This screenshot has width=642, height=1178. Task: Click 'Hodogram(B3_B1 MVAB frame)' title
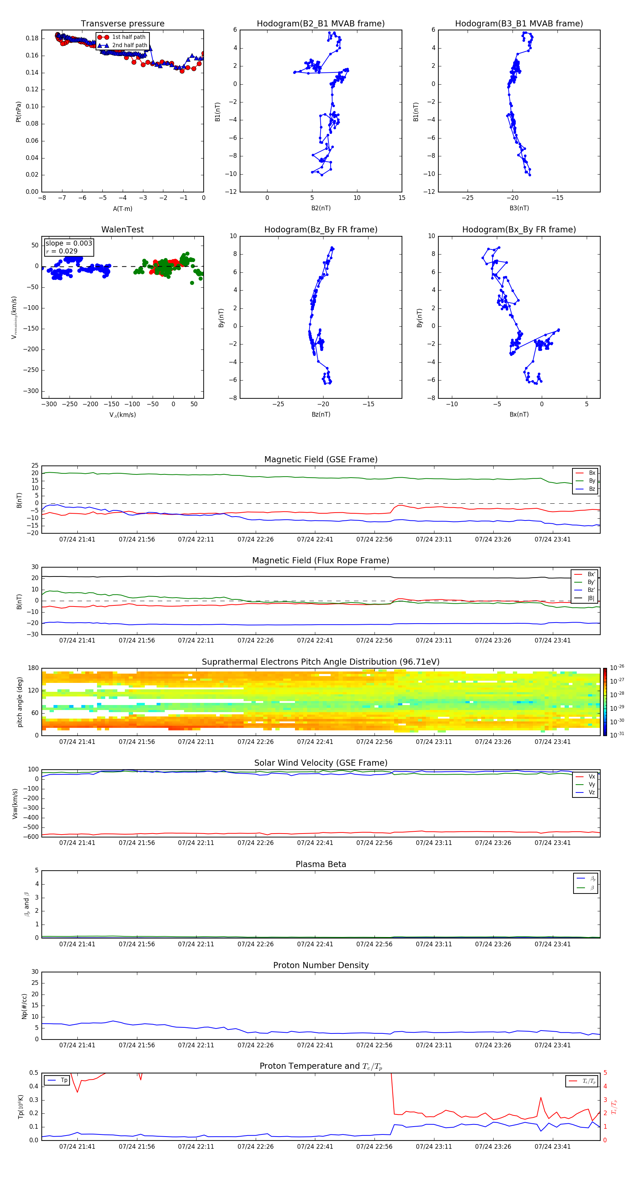[x=519, y=24]
